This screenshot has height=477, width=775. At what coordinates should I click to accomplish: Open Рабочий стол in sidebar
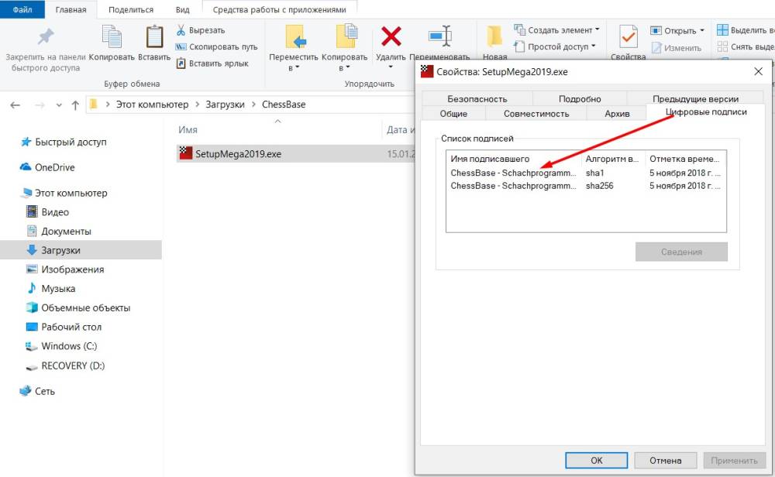coord(71,327)
